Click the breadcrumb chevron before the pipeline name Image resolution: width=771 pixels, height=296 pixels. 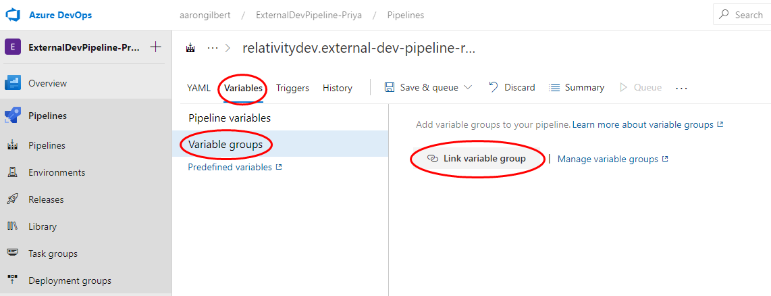point(228,48)
